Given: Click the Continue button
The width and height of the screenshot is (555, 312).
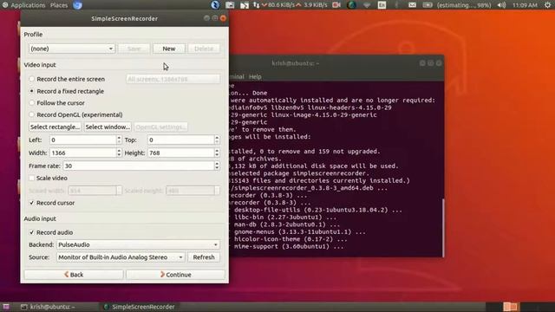Looking at the screenshot, I should click(x=175, y=275).
